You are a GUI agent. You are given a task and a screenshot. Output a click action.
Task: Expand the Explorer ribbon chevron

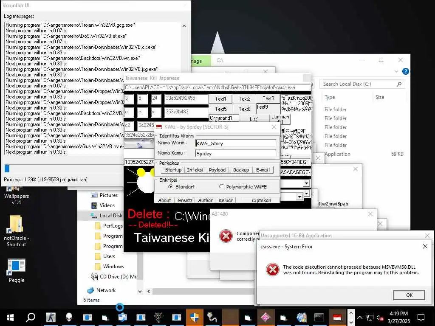[396, 71]
